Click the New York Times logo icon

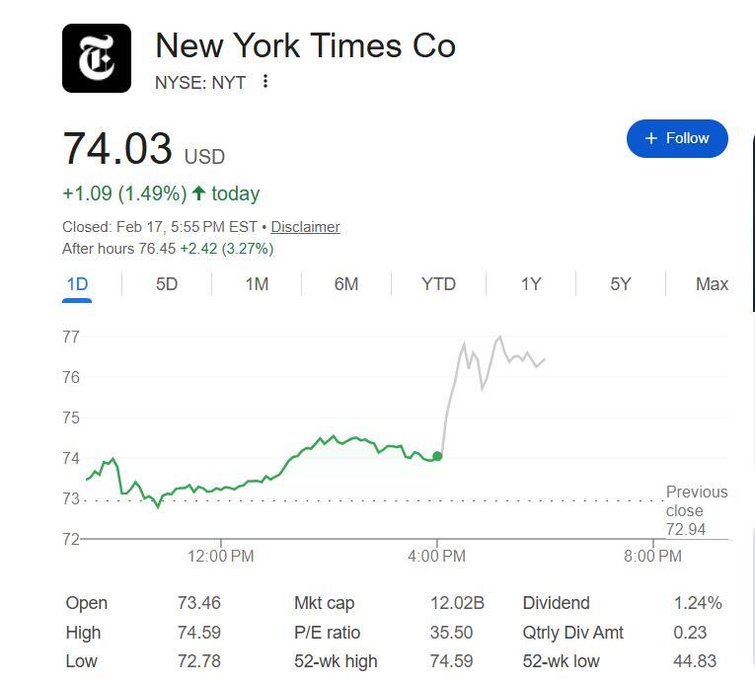pos(97,58)
